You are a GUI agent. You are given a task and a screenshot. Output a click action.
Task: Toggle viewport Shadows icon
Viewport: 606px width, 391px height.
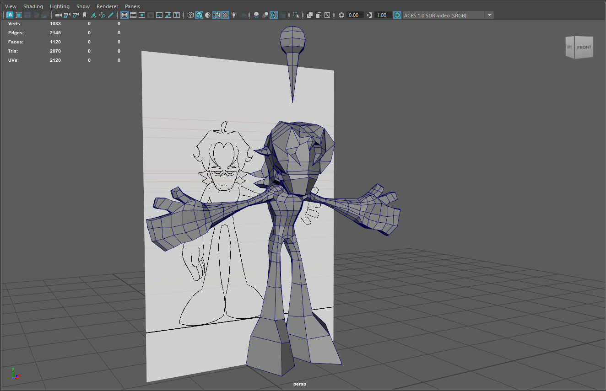pyautogui.click(x=243, y=15)
